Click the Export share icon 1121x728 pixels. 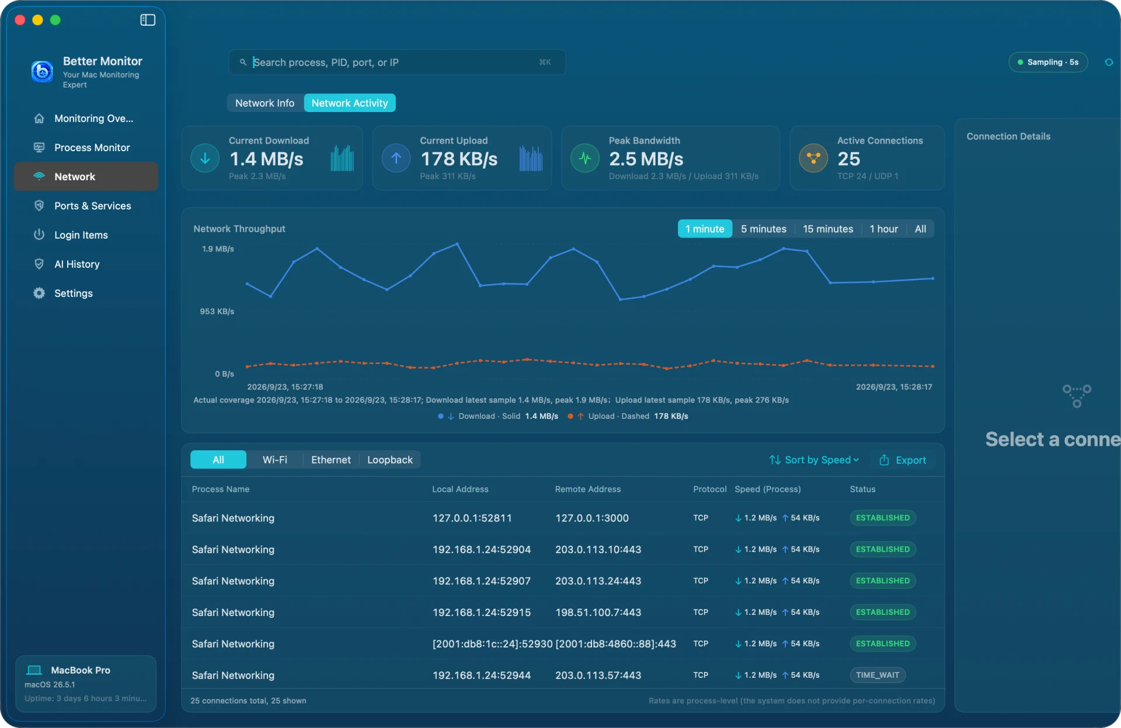pos(884,460)
